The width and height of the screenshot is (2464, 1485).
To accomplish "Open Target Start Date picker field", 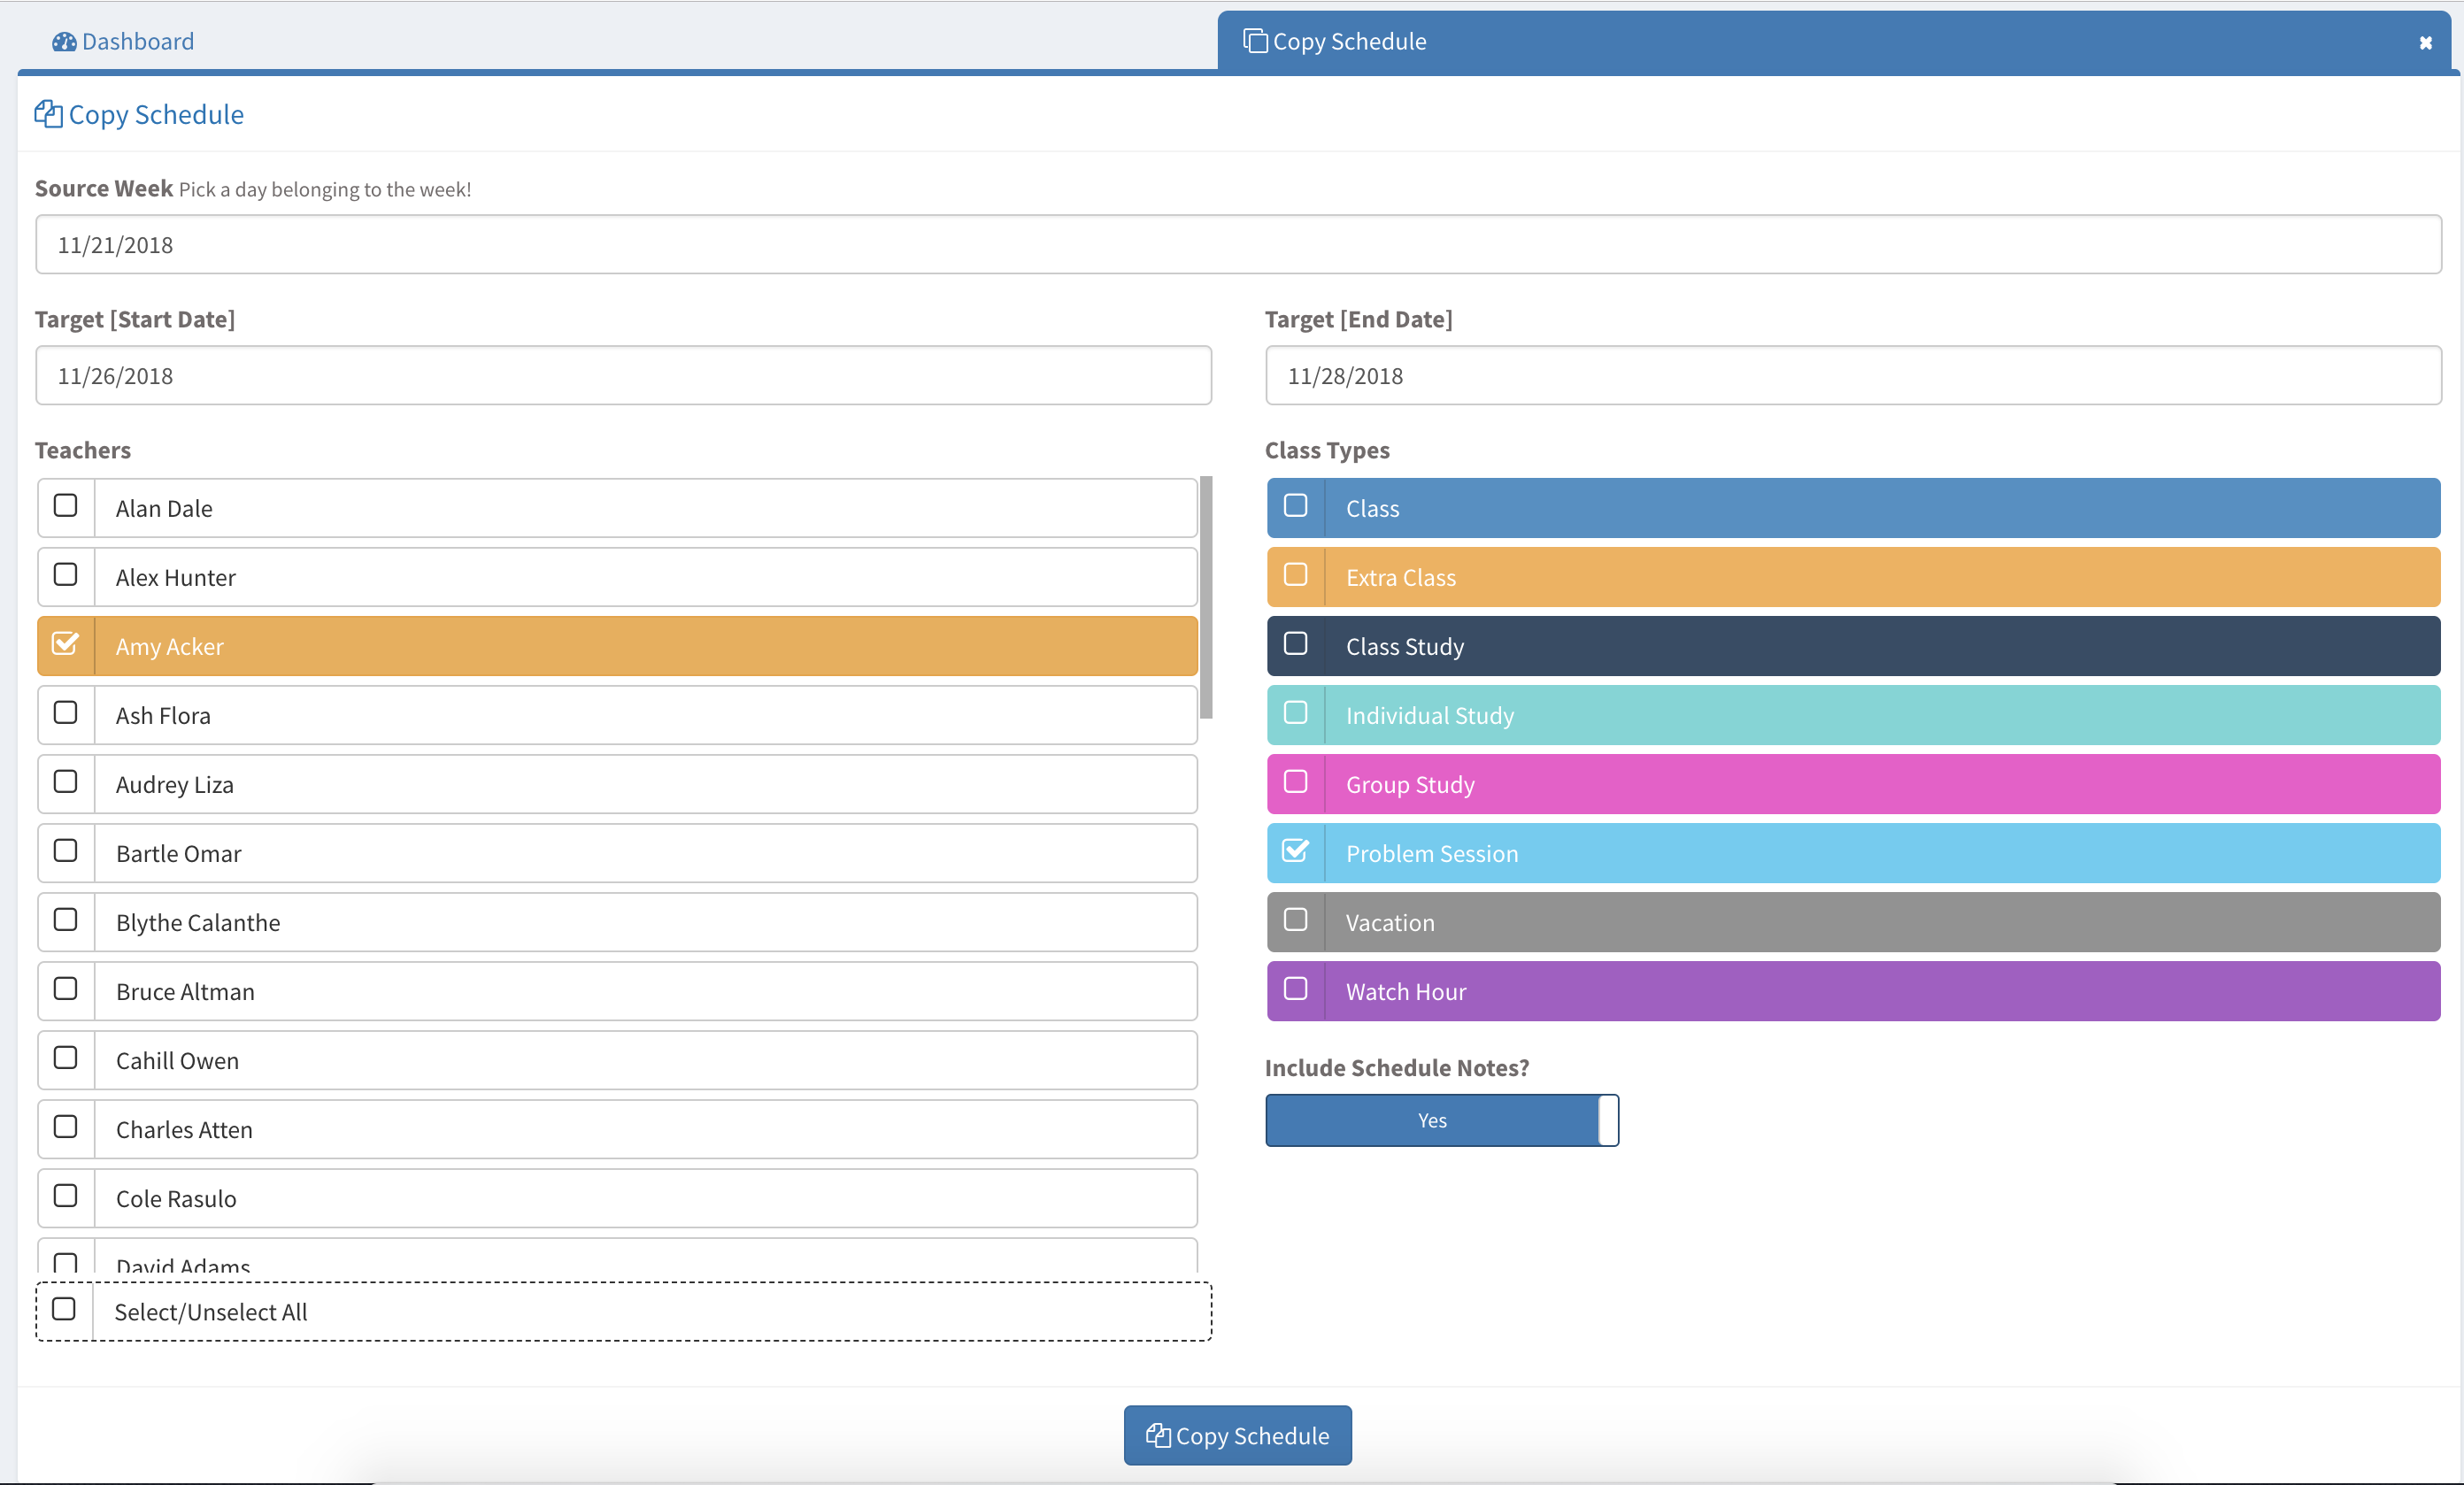I will click(623, 376).
